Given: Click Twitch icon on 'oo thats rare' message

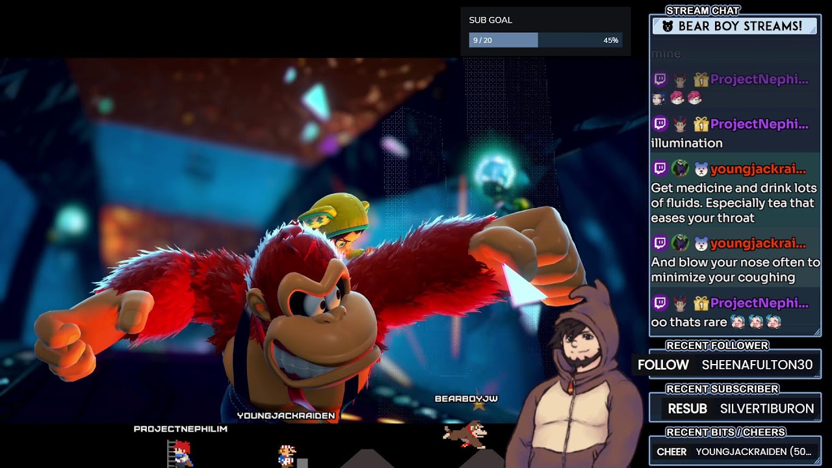Looking at the screenshot, I should point(660,303).
